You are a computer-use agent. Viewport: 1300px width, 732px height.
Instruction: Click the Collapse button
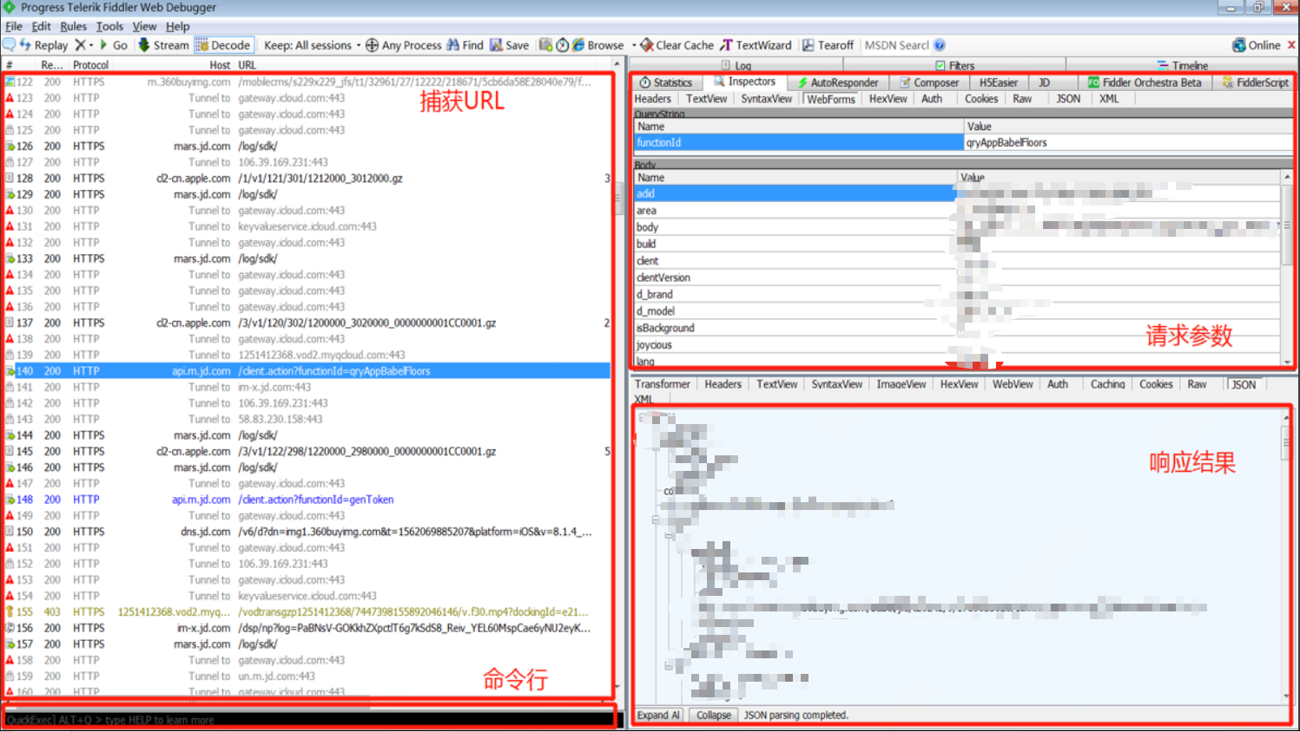pyautogui.click(x=714, y=716)
